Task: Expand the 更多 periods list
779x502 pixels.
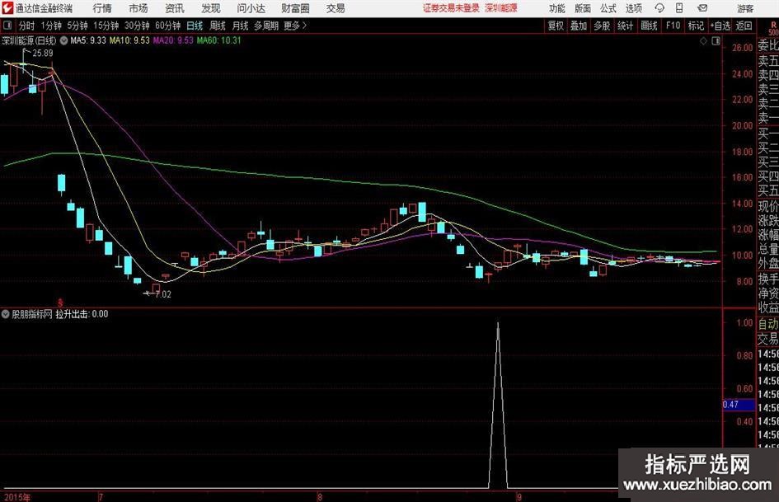Action: coord(295,26)
